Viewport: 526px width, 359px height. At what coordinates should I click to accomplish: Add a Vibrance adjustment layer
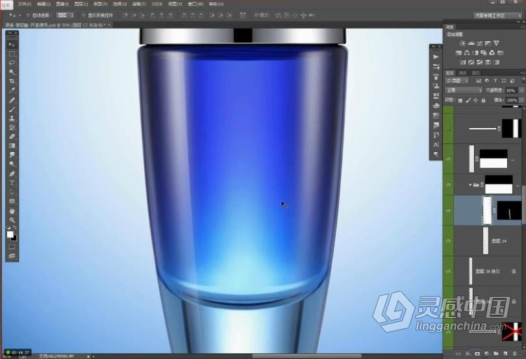tap(497, 43)
